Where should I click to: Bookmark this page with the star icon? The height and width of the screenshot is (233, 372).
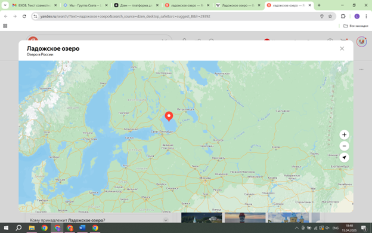(330, 16)
